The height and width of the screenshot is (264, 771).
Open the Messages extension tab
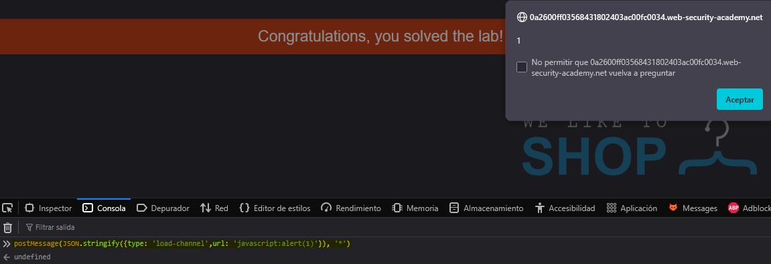click(x=693, y=208)
